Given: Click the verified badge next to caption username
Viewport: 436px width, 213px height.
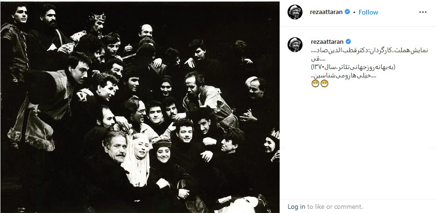Looking at the screenshot, I should 347,41.
